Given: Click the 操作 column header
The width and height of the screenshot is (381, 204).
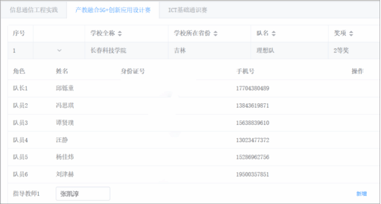Looking at the screenshot, I should (x=358, y=71).
